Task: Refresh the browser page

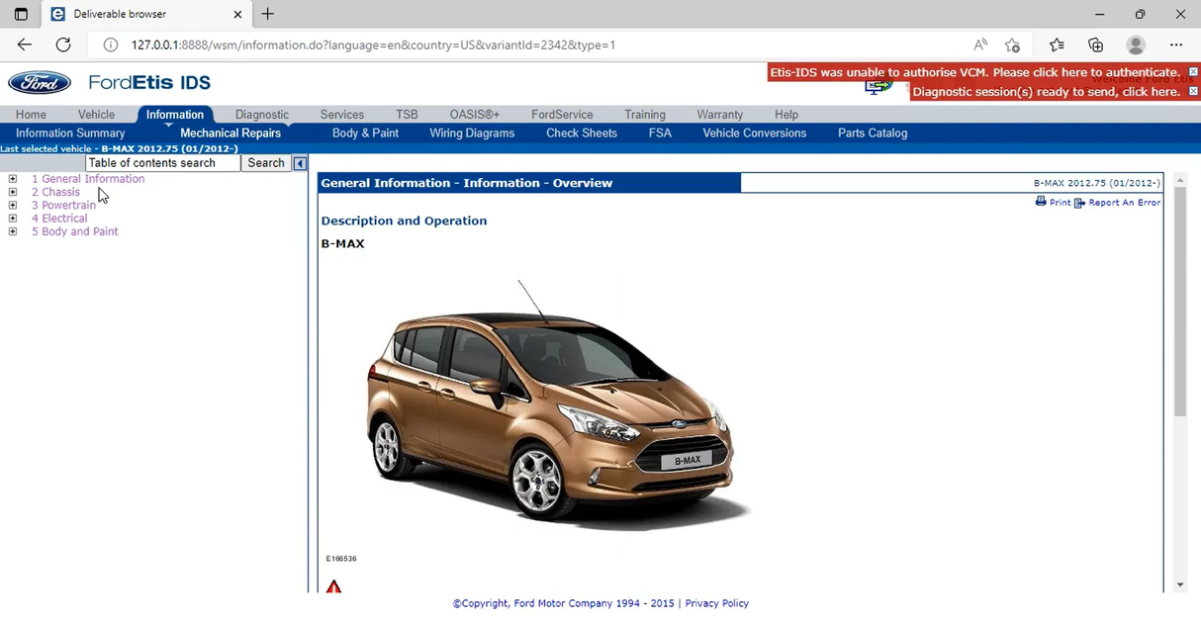Action: (63, 45)
